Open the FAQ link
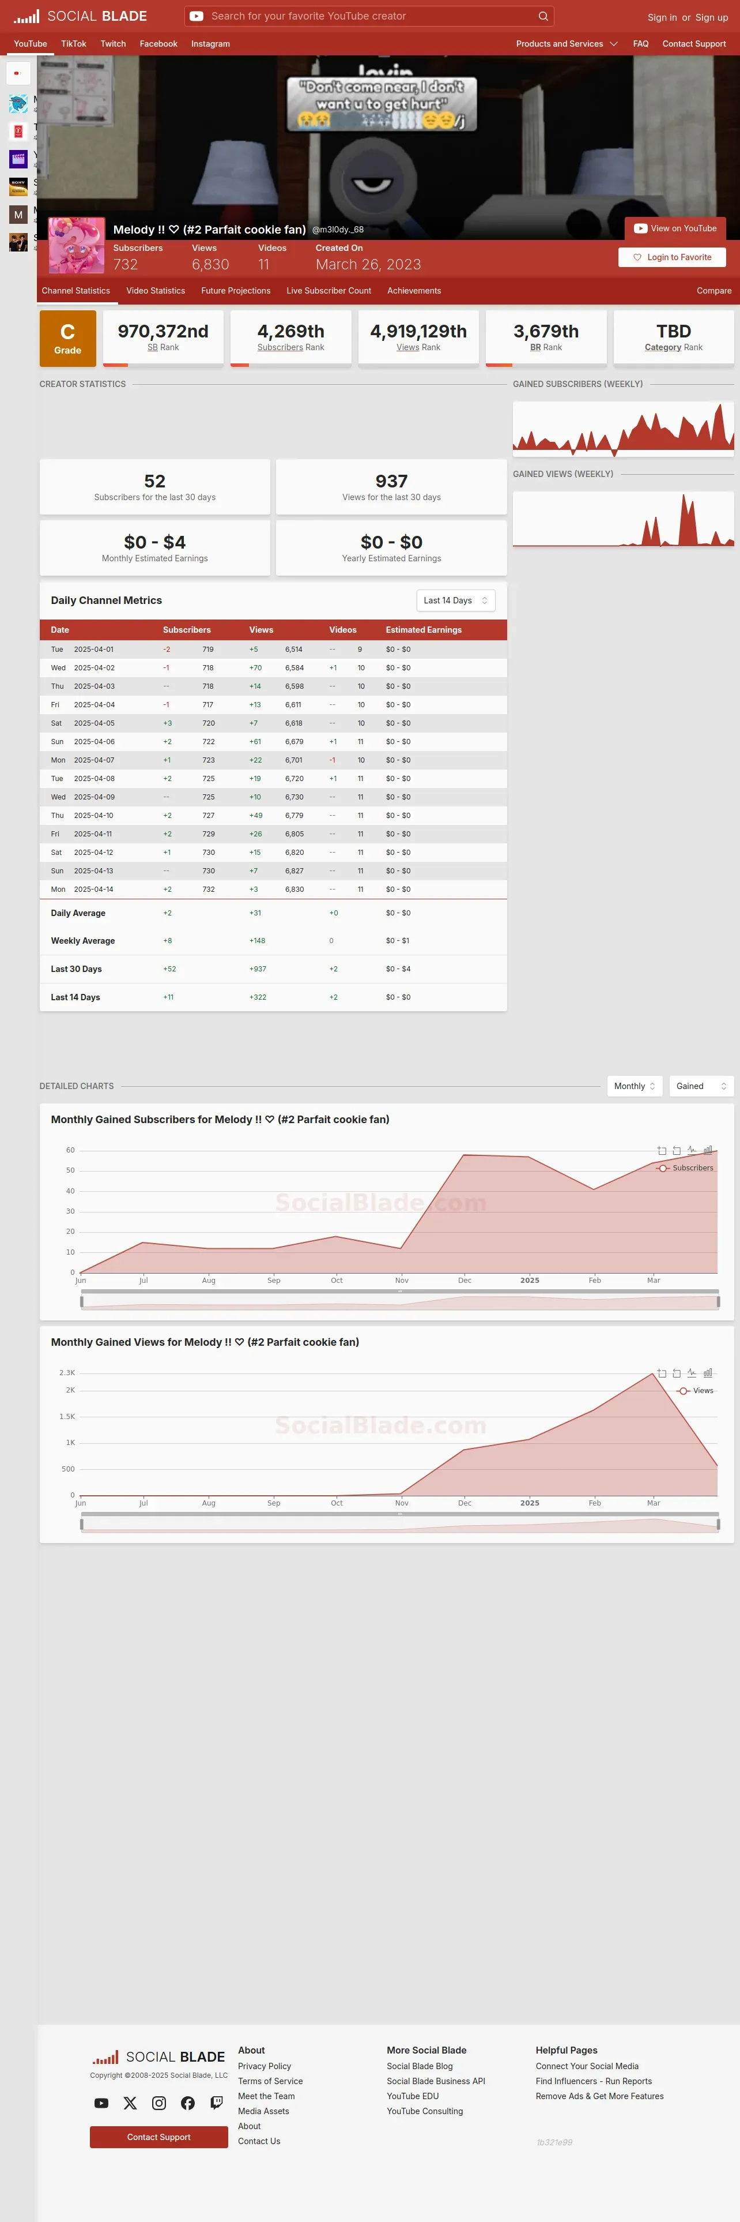The height and width of the screenshot is (2222, 740). 641,44
